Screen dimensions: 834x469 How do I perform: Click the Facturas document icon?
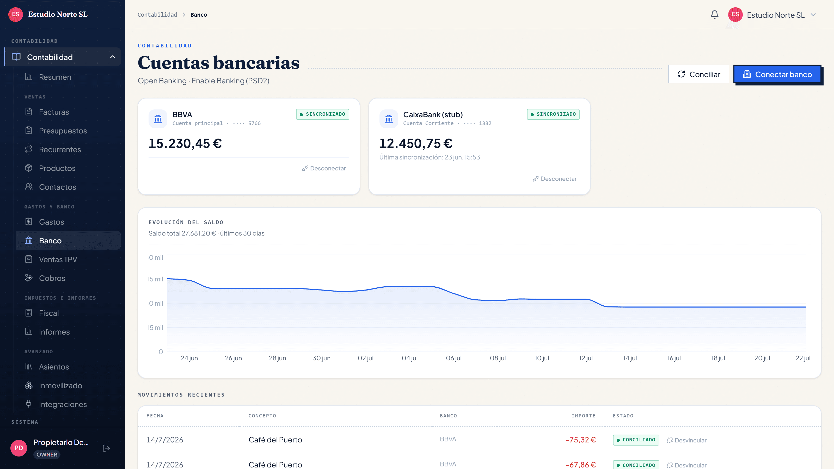click(28, 112)
